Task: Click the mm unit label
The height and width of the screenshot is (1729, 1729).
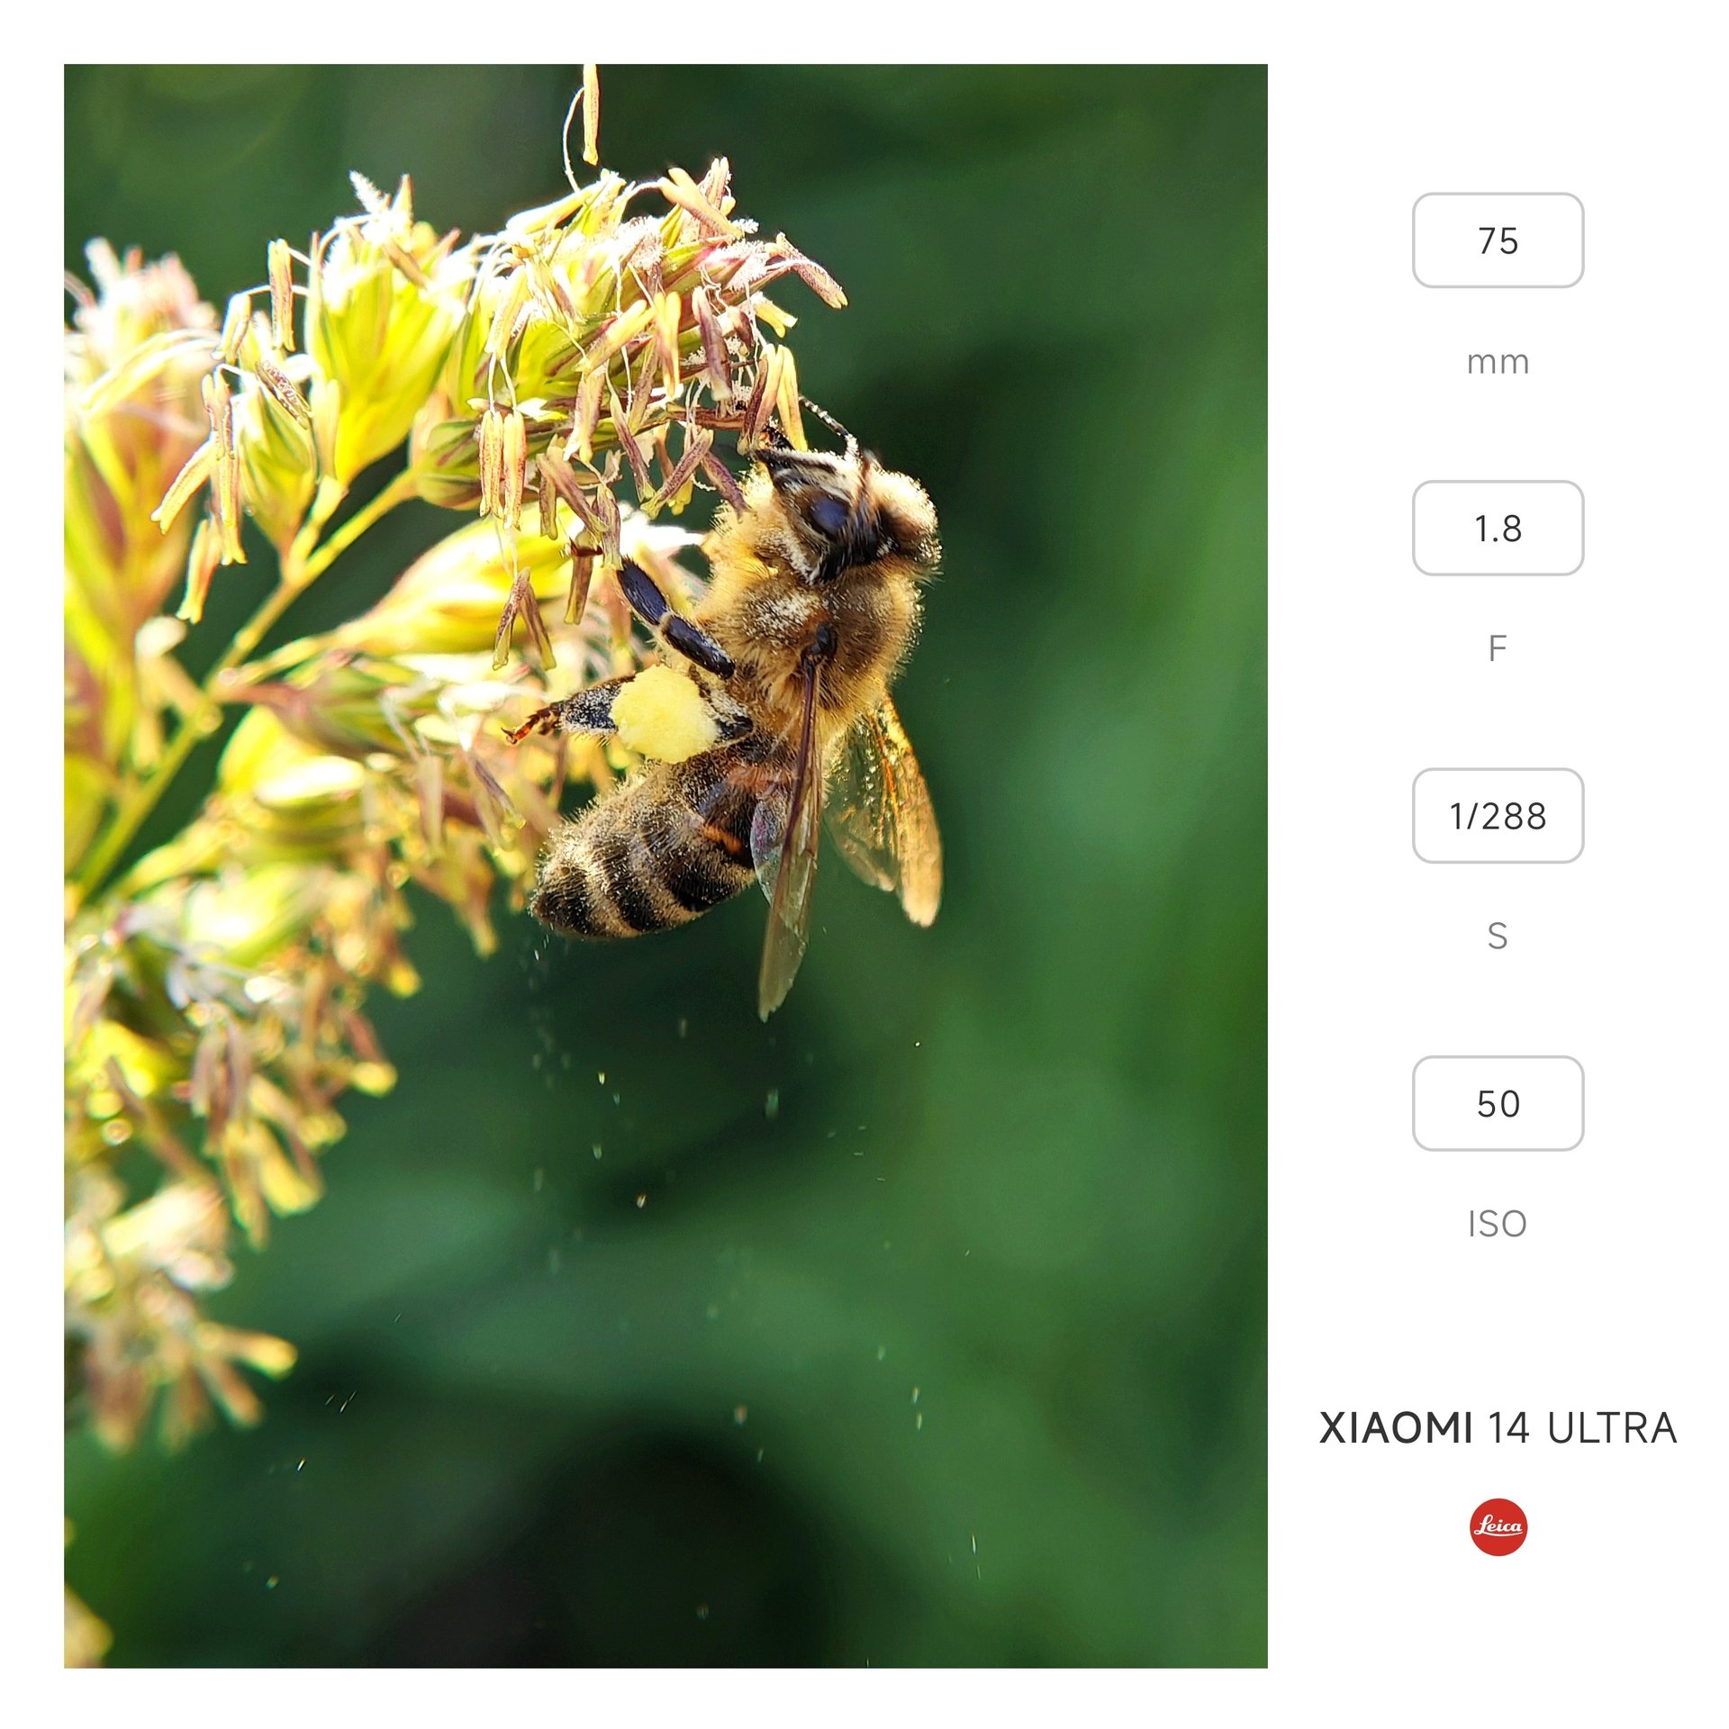Action: tap(1498, 363)
